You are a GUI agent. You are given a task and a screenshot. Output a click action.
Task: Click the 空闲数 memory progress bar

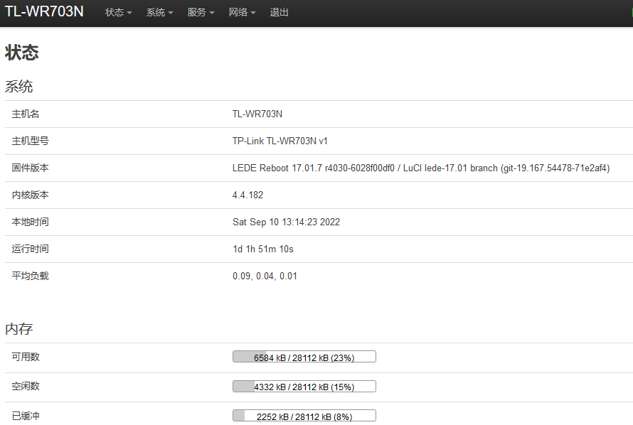[x=304, y=387]
